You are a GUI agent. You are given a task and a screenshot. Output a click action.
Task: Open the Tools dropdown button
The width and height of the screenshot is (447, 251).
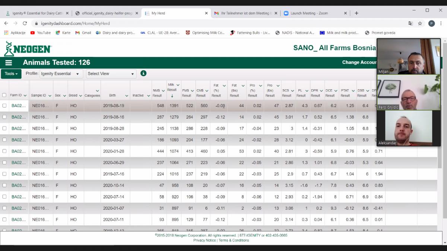(11, 74)
